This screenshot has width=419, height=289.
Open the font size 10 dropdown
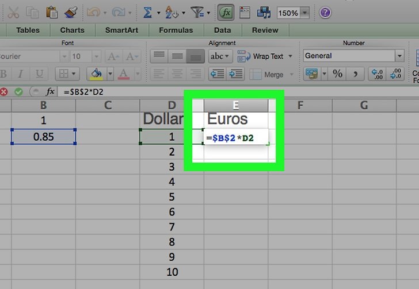point(96,56)
